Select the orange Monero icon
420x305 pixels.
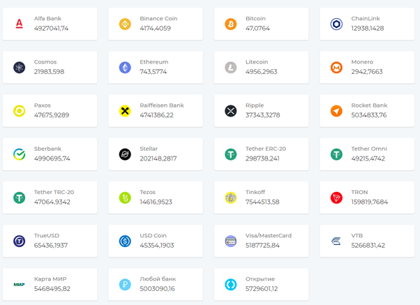[336, 67]
